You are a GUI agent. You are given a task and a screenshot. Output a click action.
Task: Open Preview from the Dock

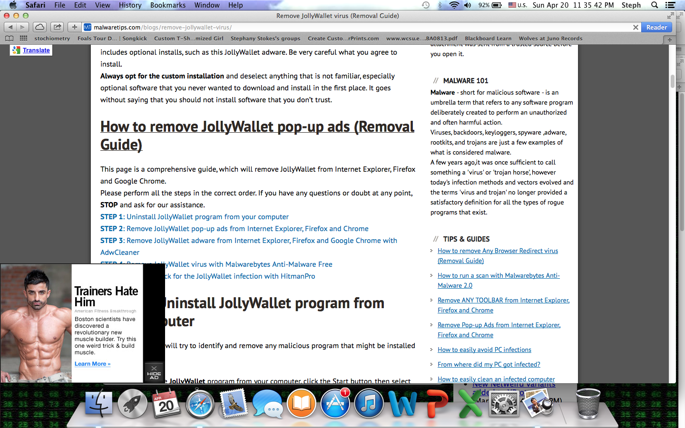coord(538,404)
